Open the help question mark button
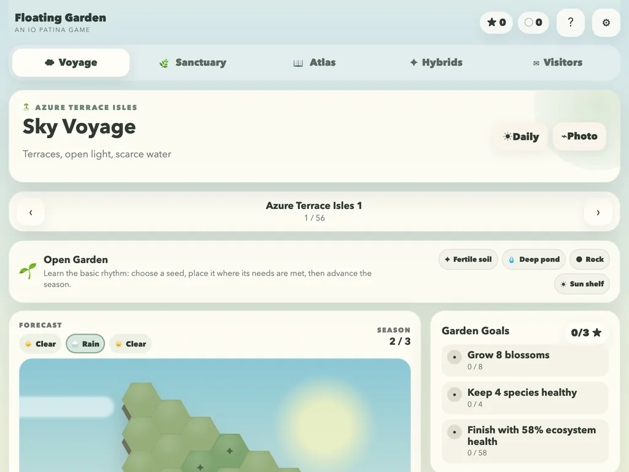This screenshot has width=629, height=472. point(571,23)
